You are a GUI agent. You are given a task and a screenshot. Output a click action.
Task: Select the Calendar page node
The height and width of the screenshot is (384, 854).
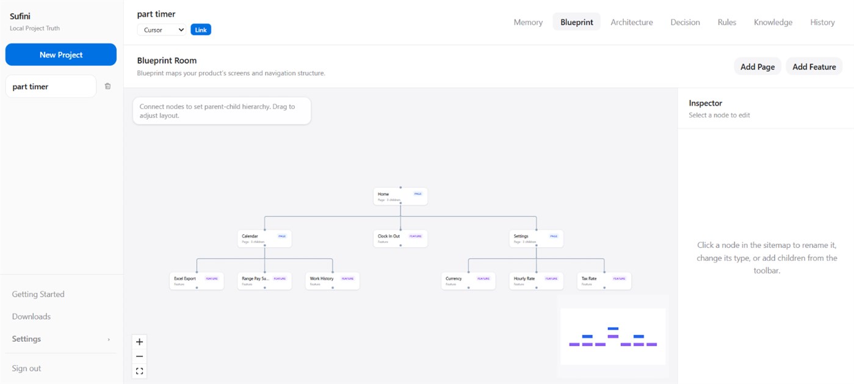click(x=264, y=238)
